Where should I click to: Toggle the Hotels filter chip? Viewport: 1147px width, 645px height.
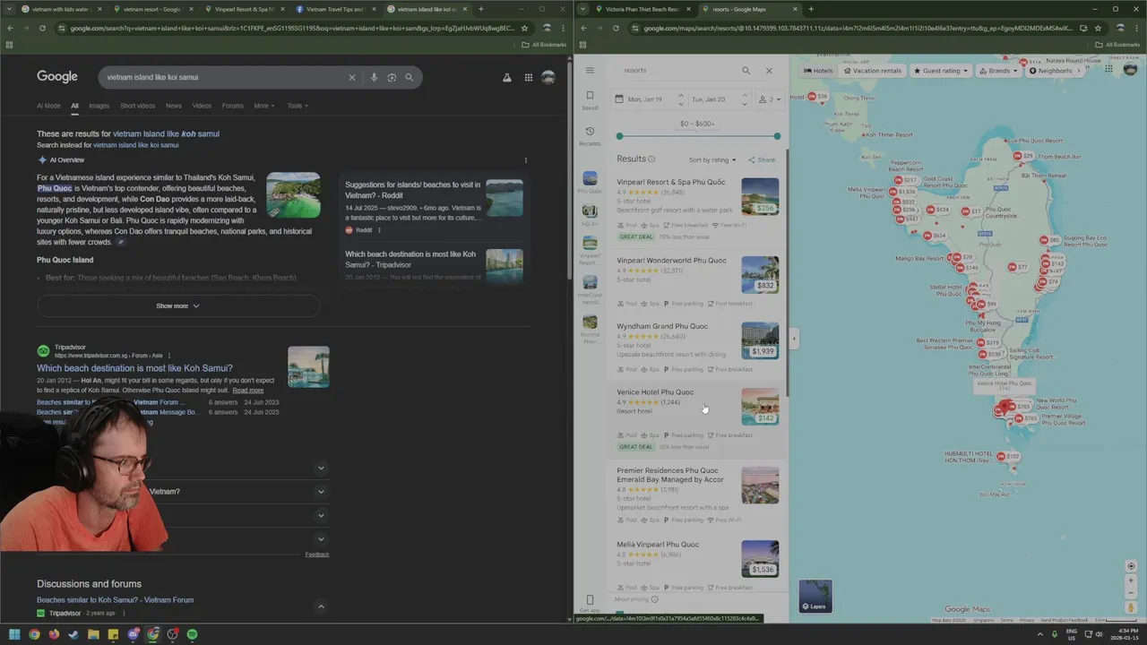point(818,71)
